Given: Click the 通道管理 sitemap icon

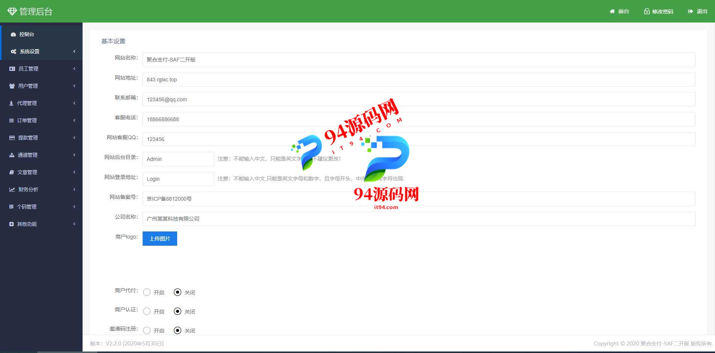Looking at the screenshot, I should [12, 155].
